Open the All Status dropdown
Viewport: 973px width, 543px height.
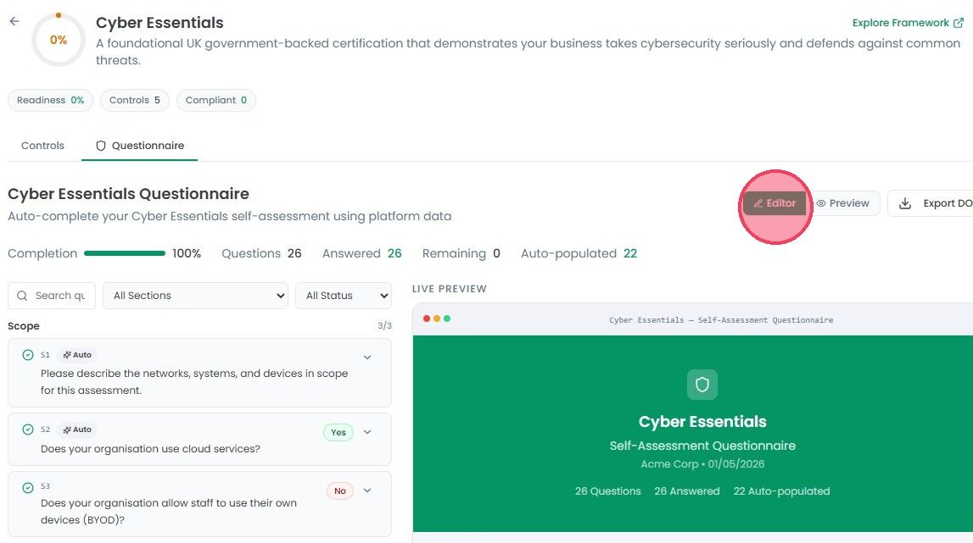pos(344,296)
